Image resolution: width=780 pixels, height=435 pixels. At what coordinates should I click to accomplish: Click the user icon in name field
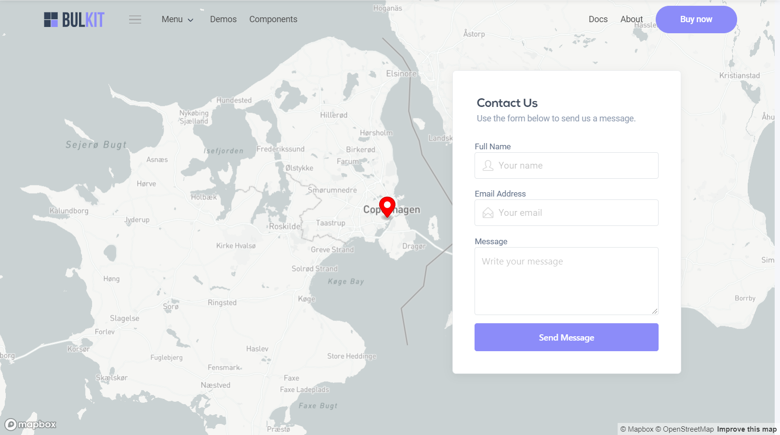488,166
